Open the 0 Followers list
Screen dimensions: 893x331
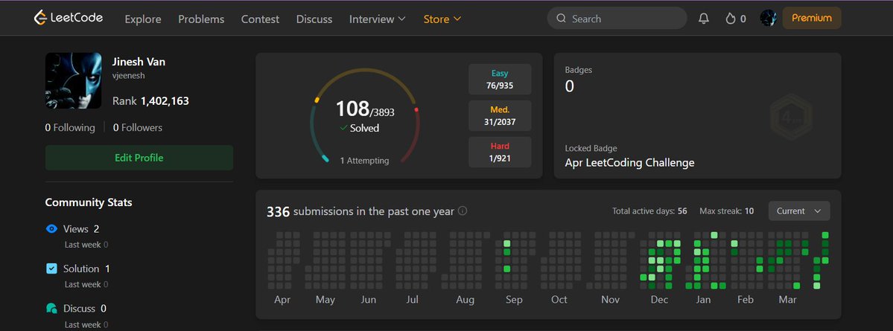pos(137,127)
